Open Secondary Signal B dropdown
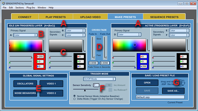Screen dimensions: 198x111 click(75, 30)
